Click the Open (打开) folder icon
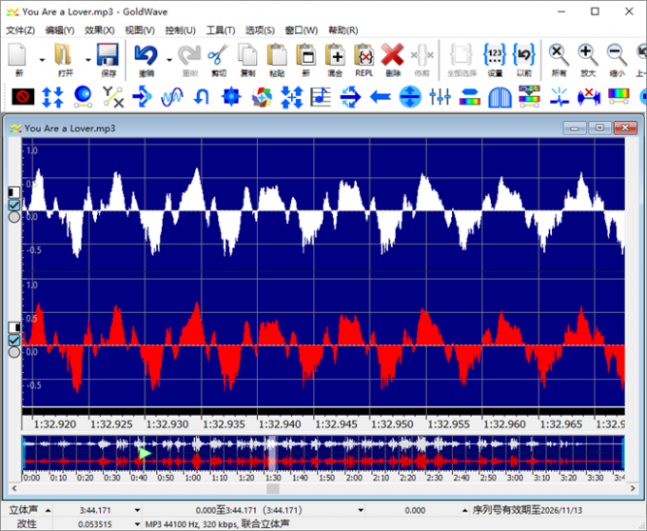 [x=64, y=55]
